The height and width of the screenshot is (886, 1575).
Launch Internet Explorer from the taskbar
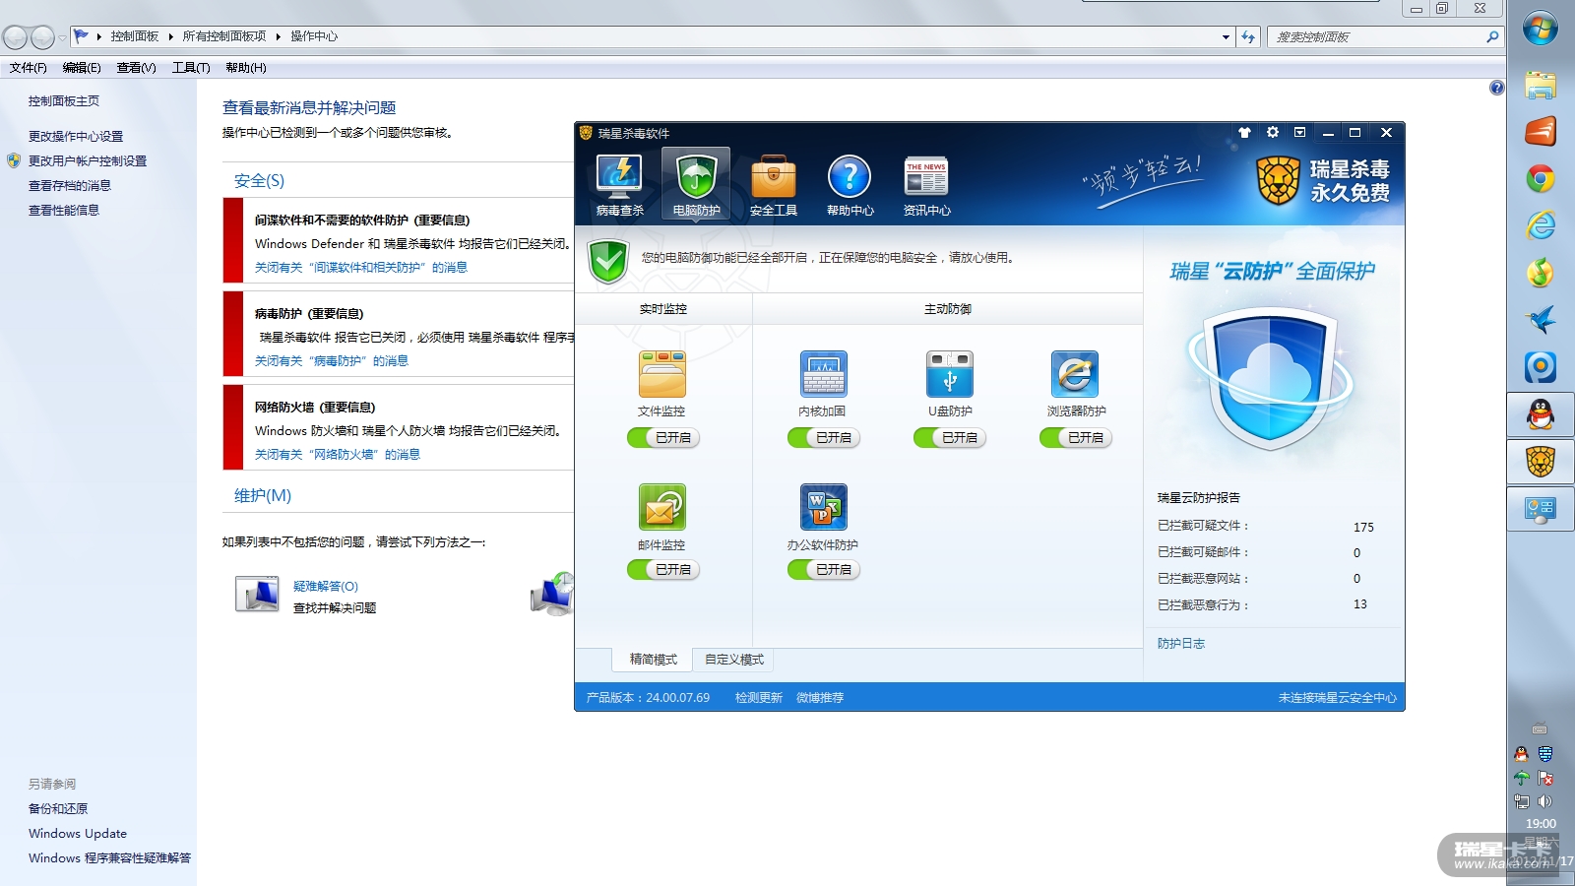coord(1541,225)
